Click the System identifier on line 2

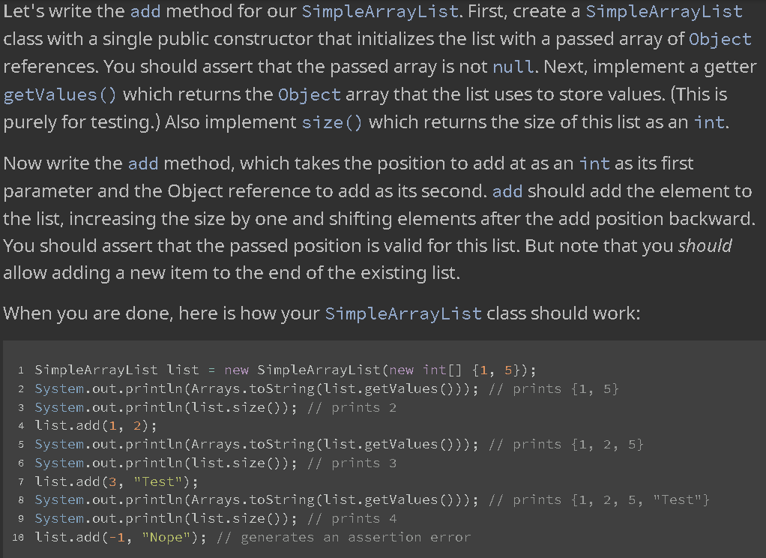pyautogui.click(x=55, y=388)
